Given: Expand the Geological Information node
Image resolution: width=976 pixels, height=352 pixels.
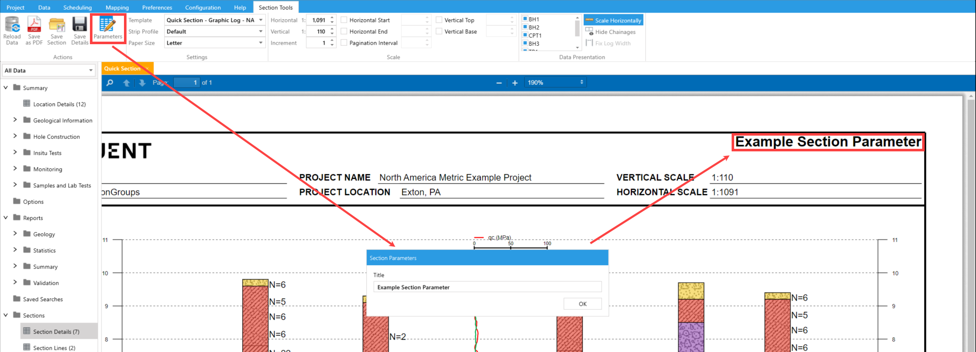Looking at the screenshot, I should click(15, 120).
